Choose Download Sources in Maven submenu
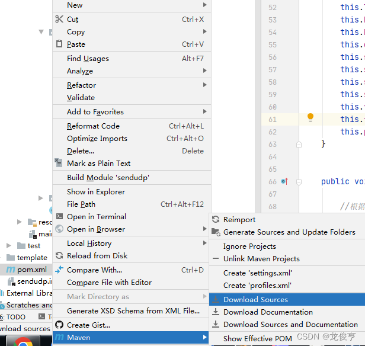Screen dimensions: 365x346 (x=287, y=299)
